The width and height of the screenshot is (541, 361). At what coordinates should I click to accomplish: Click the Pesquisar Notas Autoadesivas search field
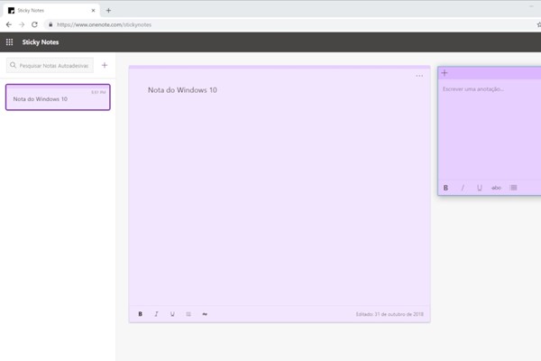54,65
